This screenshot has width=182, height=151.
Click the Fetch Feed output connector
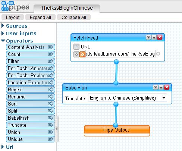pos(116,62)
